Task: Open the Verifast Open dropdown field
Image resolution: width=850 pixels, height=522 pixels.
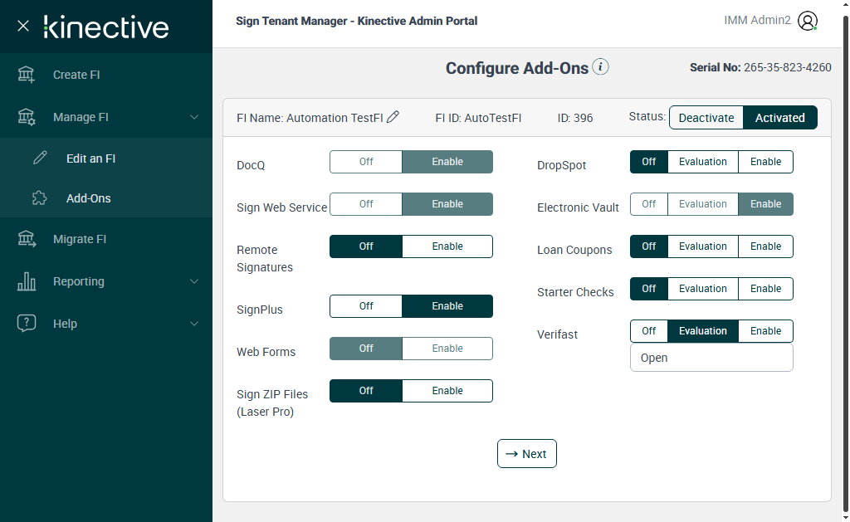Action: point(711,358)
